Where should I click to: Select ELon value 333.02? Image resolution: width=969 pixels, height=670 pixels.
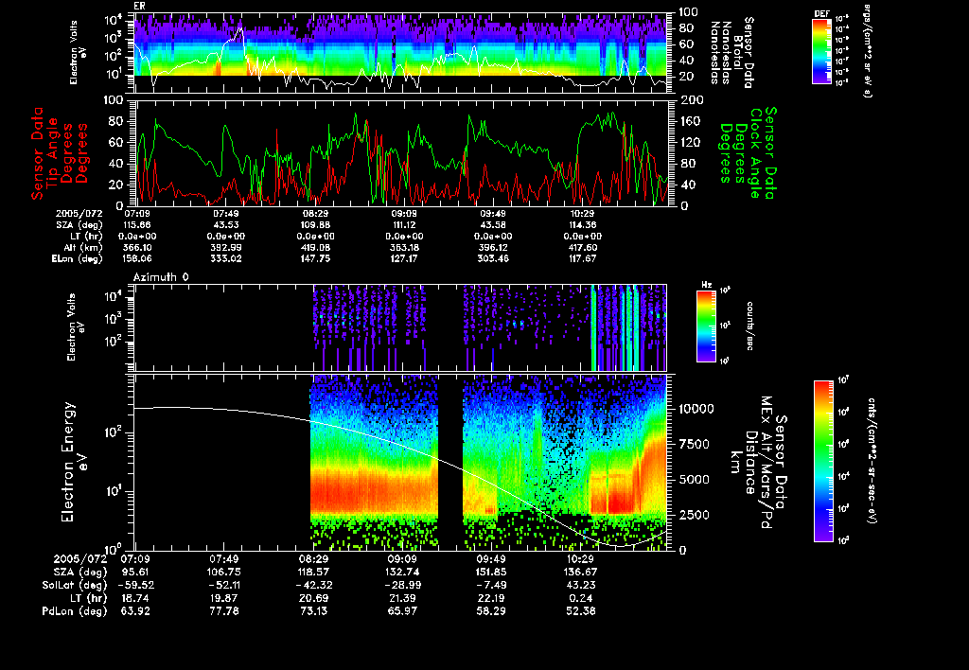227,259
